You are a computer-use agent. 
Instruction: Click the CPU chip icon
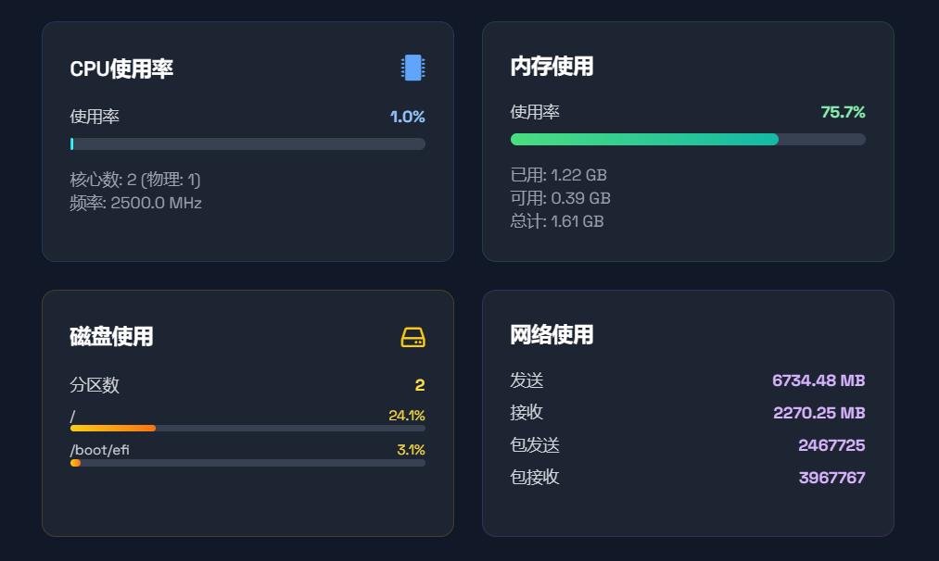pos(411,68)
